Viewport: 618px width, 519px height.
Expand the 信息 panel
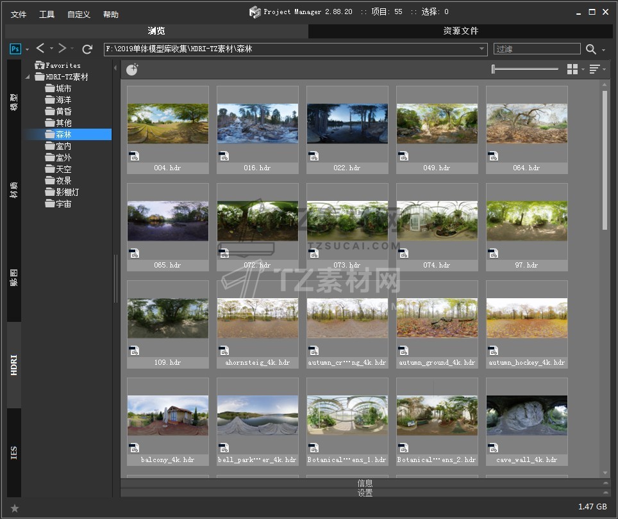[x=365, y=483]
